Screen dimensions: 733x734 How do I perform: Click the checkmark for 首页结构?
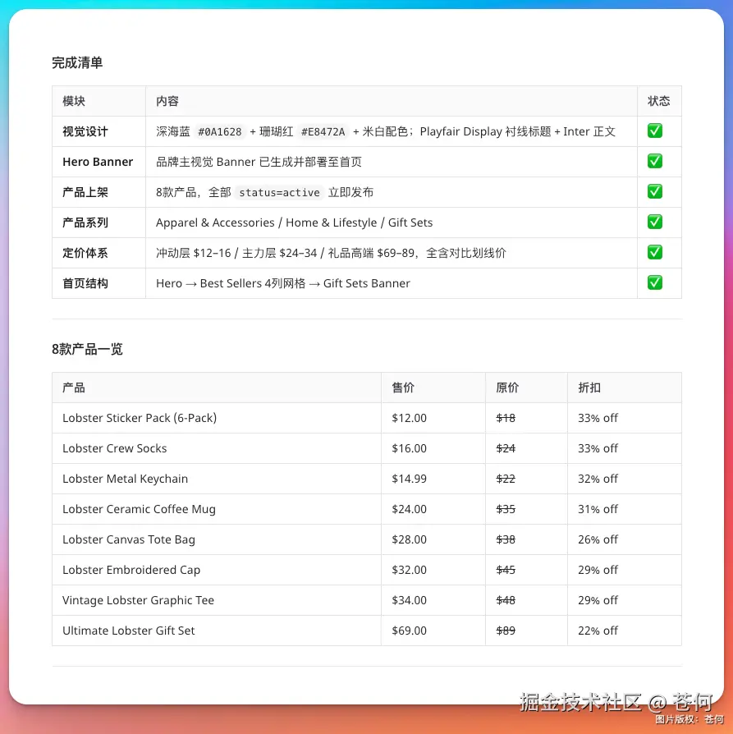click(654, 282)
